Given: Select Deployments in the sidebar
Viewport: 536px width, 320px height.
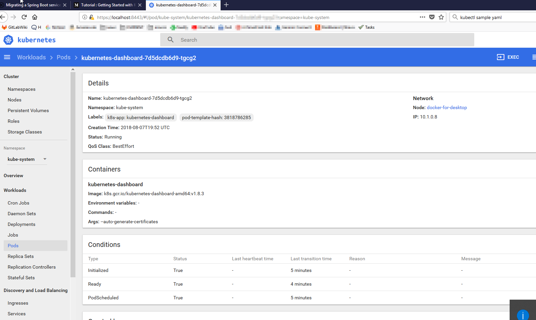Looking at the screenshot, I should click(x=21, y=224).
